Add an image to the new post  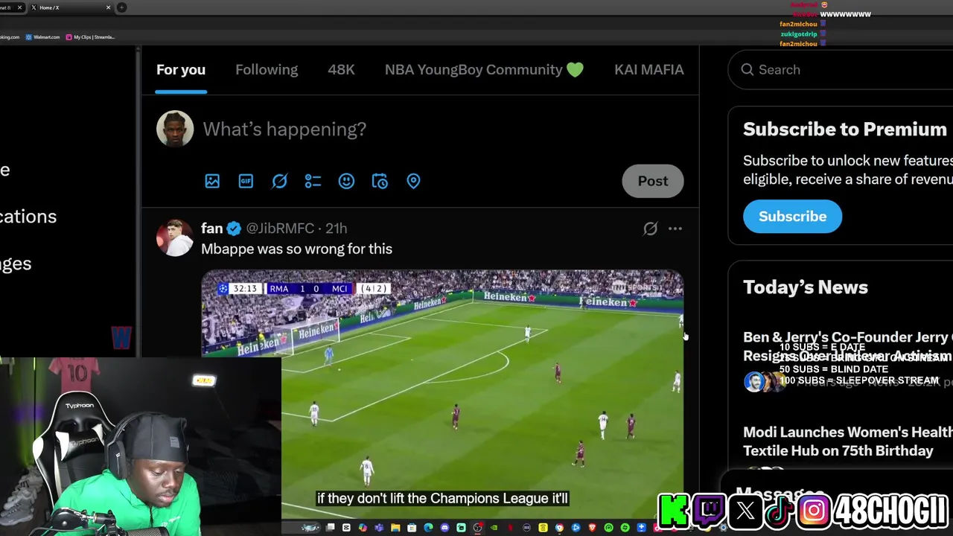(212, 181)
